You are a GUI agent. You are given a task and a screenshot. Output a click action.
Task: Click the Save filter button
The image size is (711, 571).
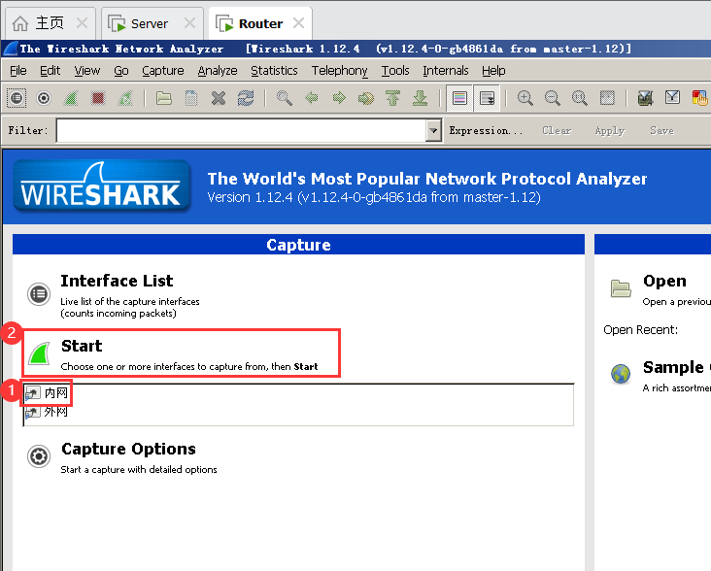661,130
